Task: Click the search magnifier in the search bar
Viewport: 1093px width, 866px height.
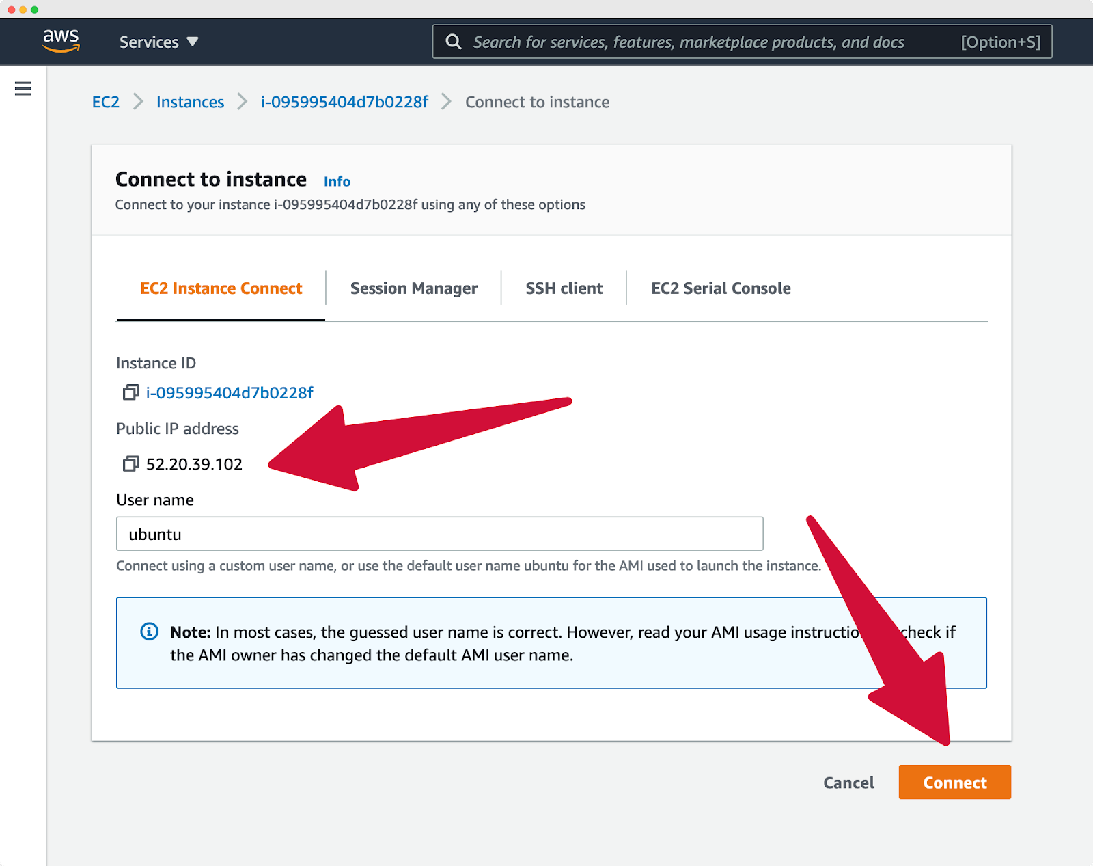Action: 454,42
